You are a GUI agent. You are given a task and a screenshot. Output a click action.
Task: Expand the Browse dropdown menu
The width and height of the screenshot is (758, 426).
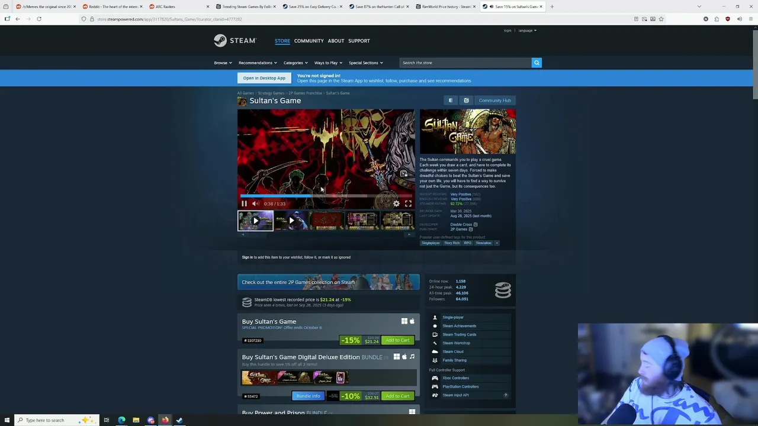click(223, 63)
